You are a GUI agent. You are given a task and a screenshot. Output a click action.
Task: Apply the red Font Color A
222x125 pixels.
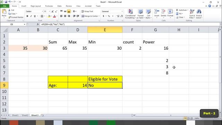pos(54,16)
